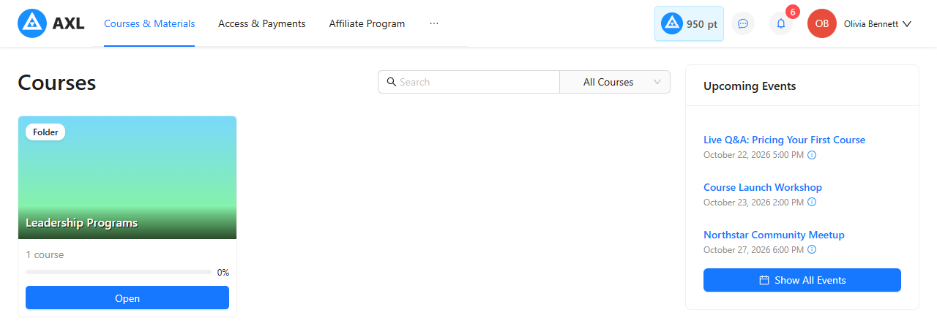Click the "Courses" page heading
937x329 pixels.
pos(57,83)
